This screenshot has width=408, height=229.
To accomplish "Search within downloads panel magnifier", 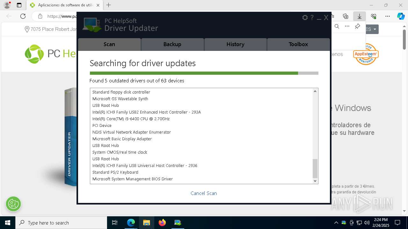I will point(337,26).
